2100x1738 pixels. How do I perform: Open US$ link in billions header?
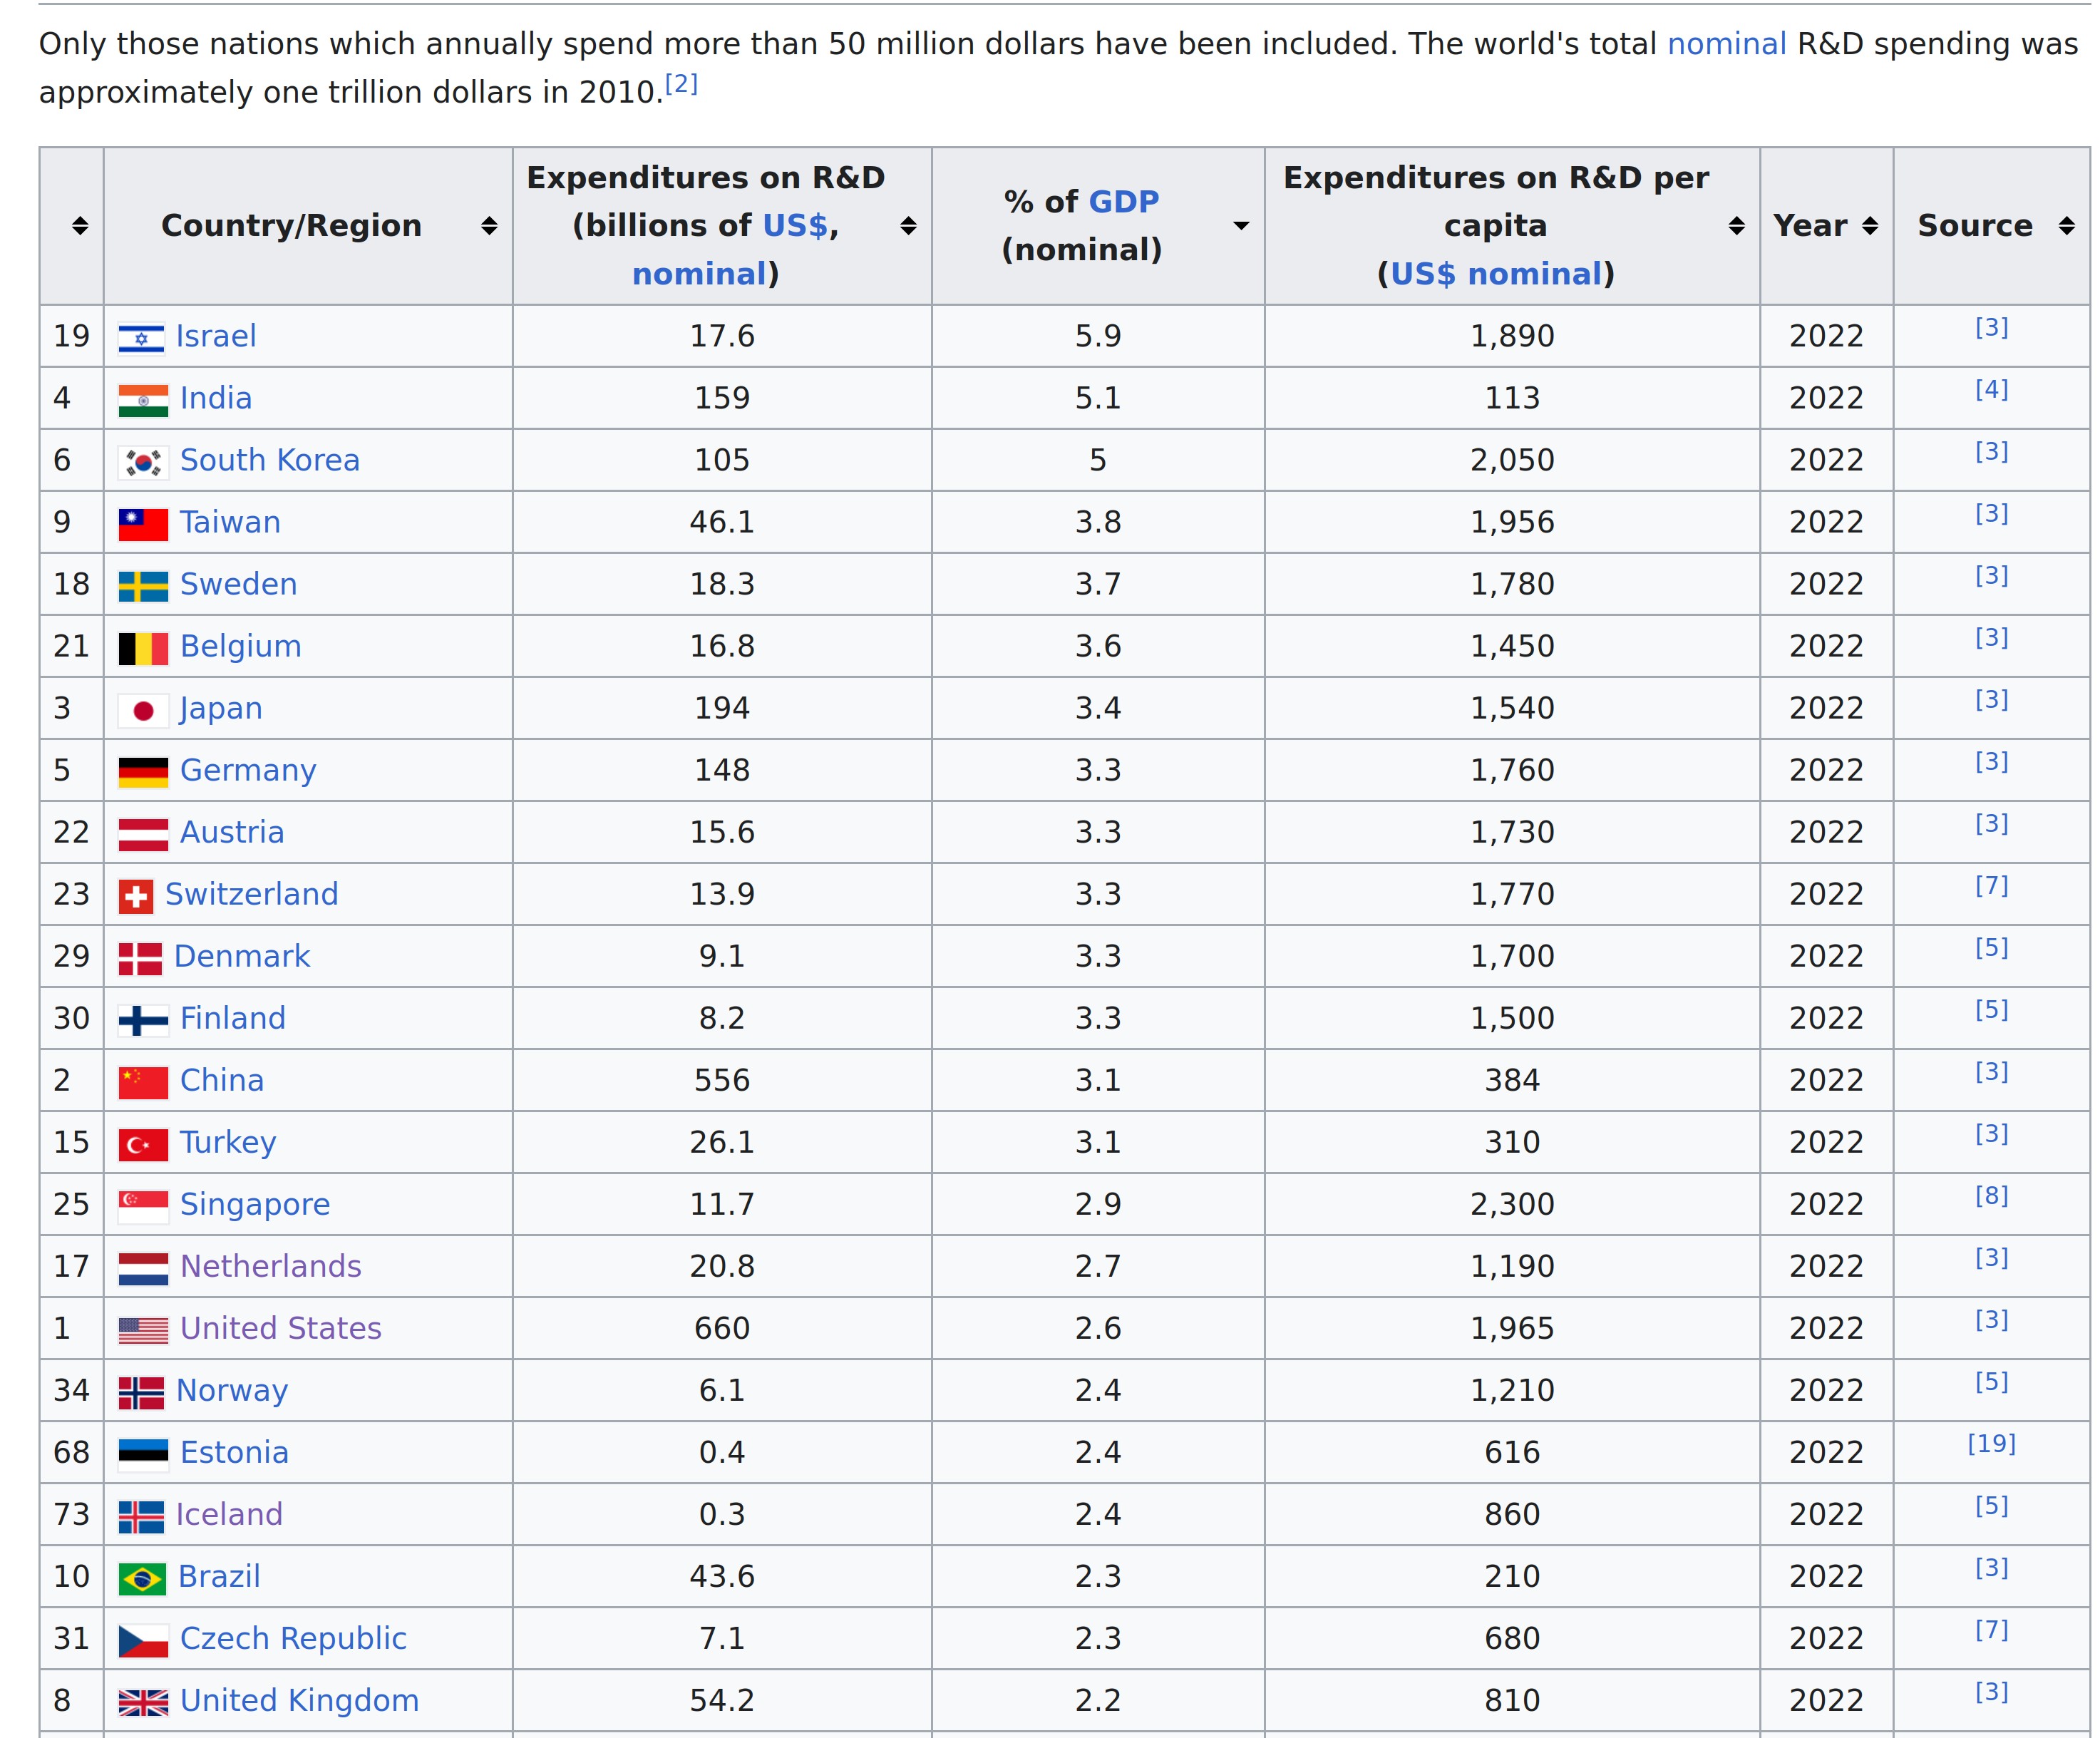(795, 226)
